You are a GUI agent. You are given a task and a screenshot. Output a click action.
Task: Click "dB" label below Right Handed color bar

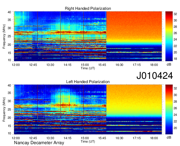[169, 65]
